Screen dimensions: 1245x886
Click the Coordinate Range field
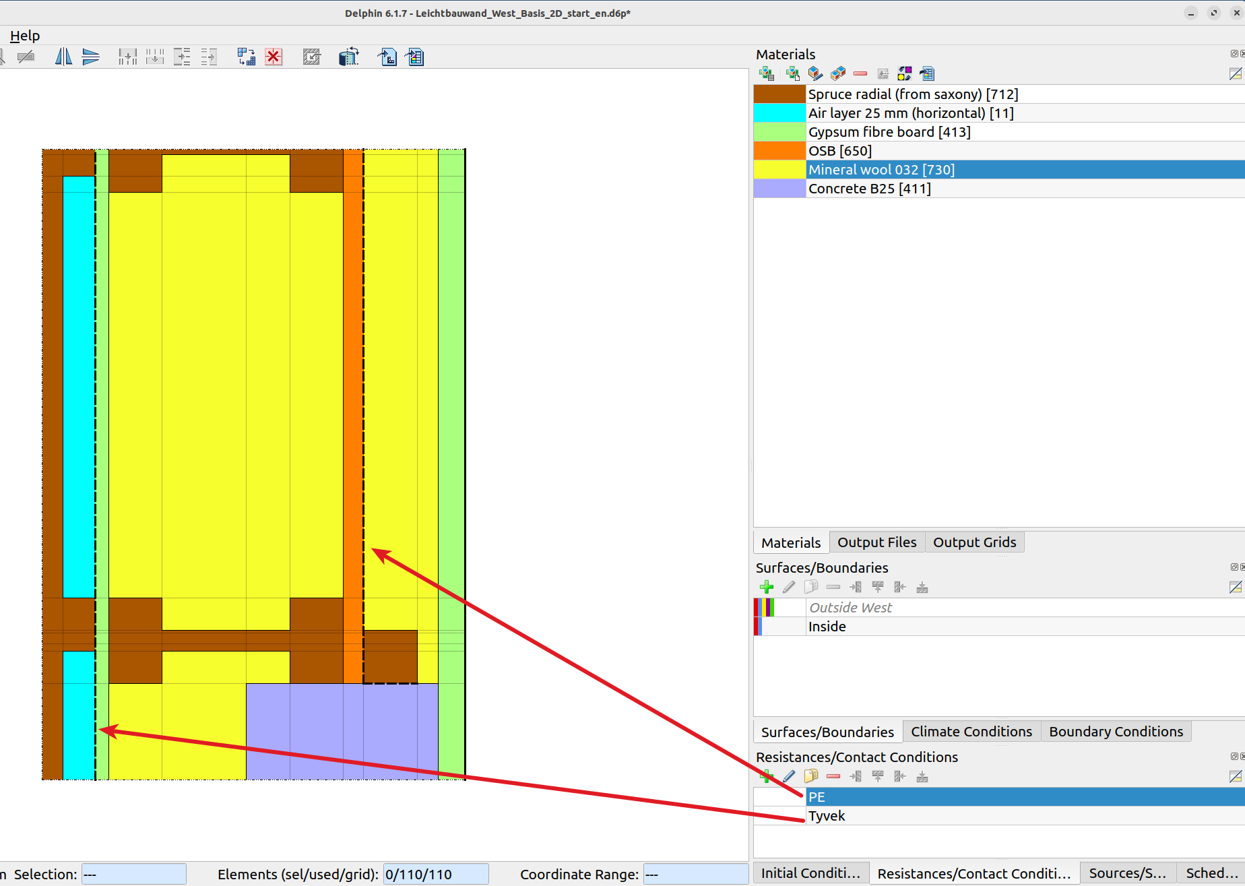(695, 874)
